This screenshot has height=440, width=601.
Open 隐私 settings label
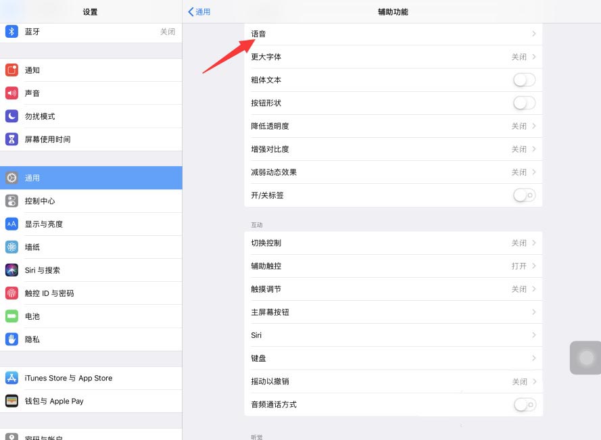click(x=32, y=339)
